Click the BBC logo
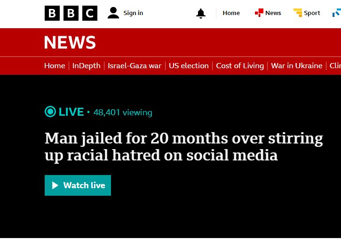This screenshot has width=341, height=239. [x=71, y=13]
